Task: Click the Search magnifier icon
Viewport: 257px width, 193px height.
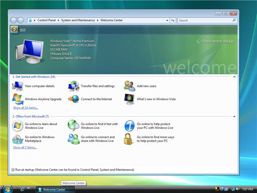Action: [234, 20]
